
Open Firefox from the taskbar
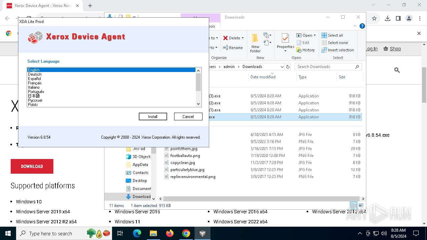tap(170, 233)
